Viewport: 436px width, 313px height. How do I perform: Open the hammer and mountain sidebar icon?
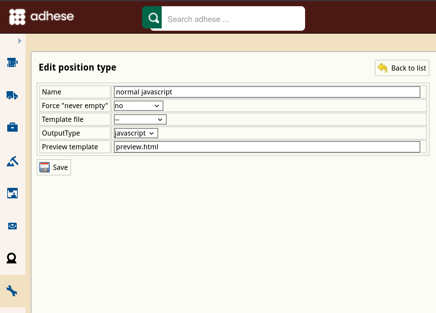click(12, 161)
